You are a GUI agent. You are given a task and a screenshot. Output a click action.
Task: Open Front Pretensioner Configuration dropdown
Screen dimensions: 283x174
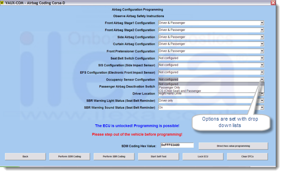tap(262, 51)
